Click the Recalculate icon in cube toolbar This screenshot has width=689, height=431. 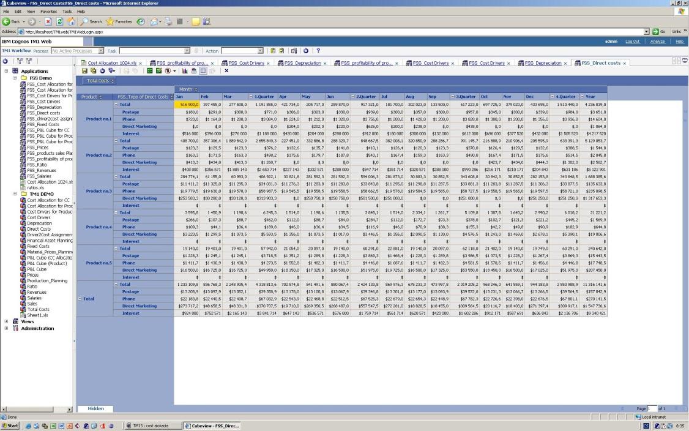point(102,71)
